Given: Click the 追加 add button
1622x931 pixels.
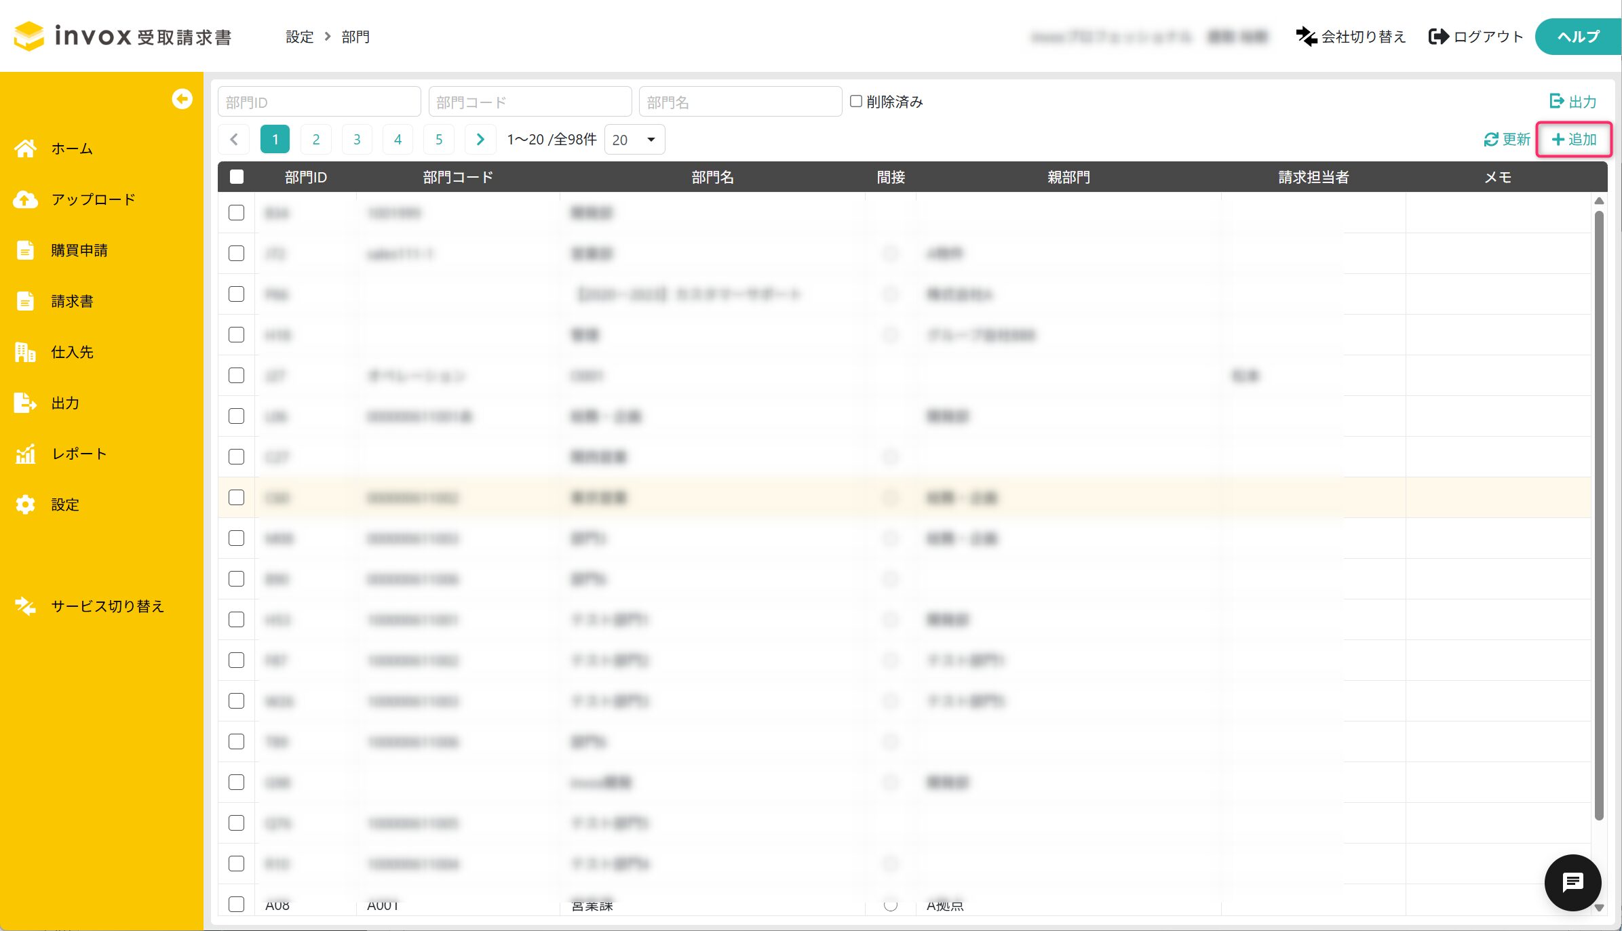Looking at the screenshot, I should [1574, 140].
